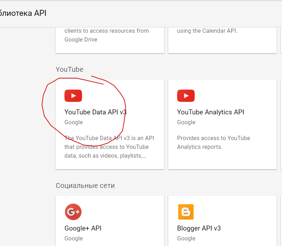
Task: Open the Google Drive resources card
Action: point(109,39)
